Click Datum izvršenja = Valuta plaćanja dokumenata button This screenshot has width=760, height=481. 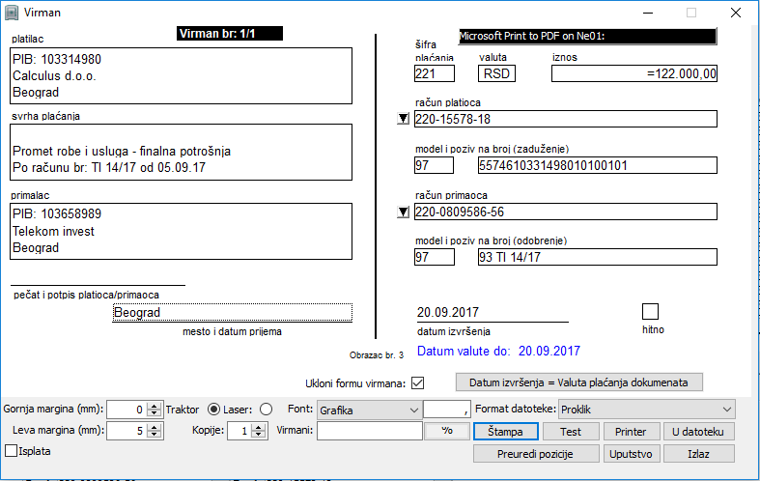(578, 382)
